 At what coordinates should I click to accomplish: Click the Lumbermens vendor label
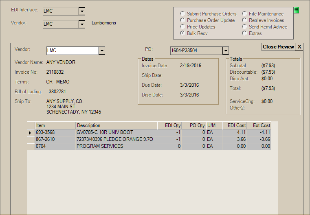tap(104, 23)
